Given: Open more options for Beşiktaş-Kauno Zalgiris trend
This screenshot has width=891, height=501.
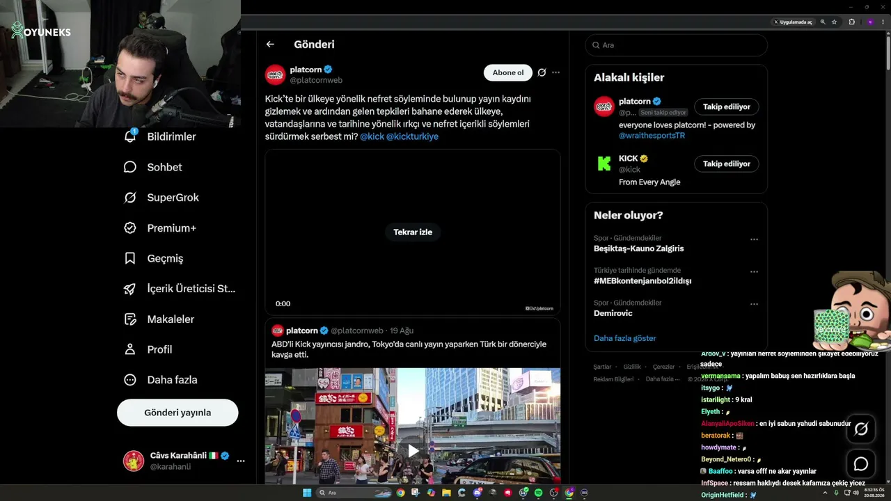Looking at the screenshot, I should click(754, 239).
